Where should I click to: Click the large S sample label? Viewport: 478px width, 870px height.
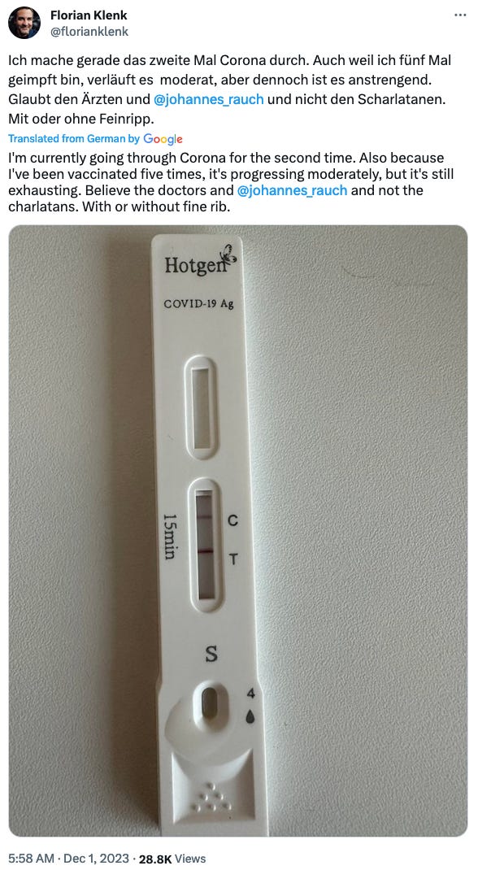(211, 654)
